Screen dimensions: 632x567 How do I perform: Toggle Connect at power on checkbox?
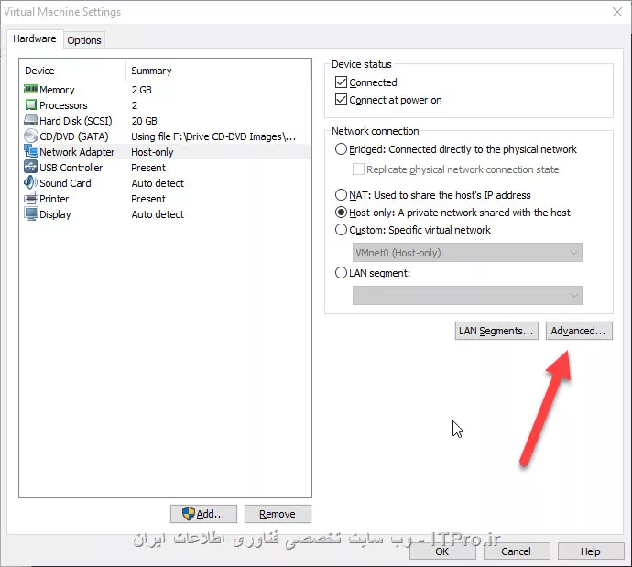point(342,100)
